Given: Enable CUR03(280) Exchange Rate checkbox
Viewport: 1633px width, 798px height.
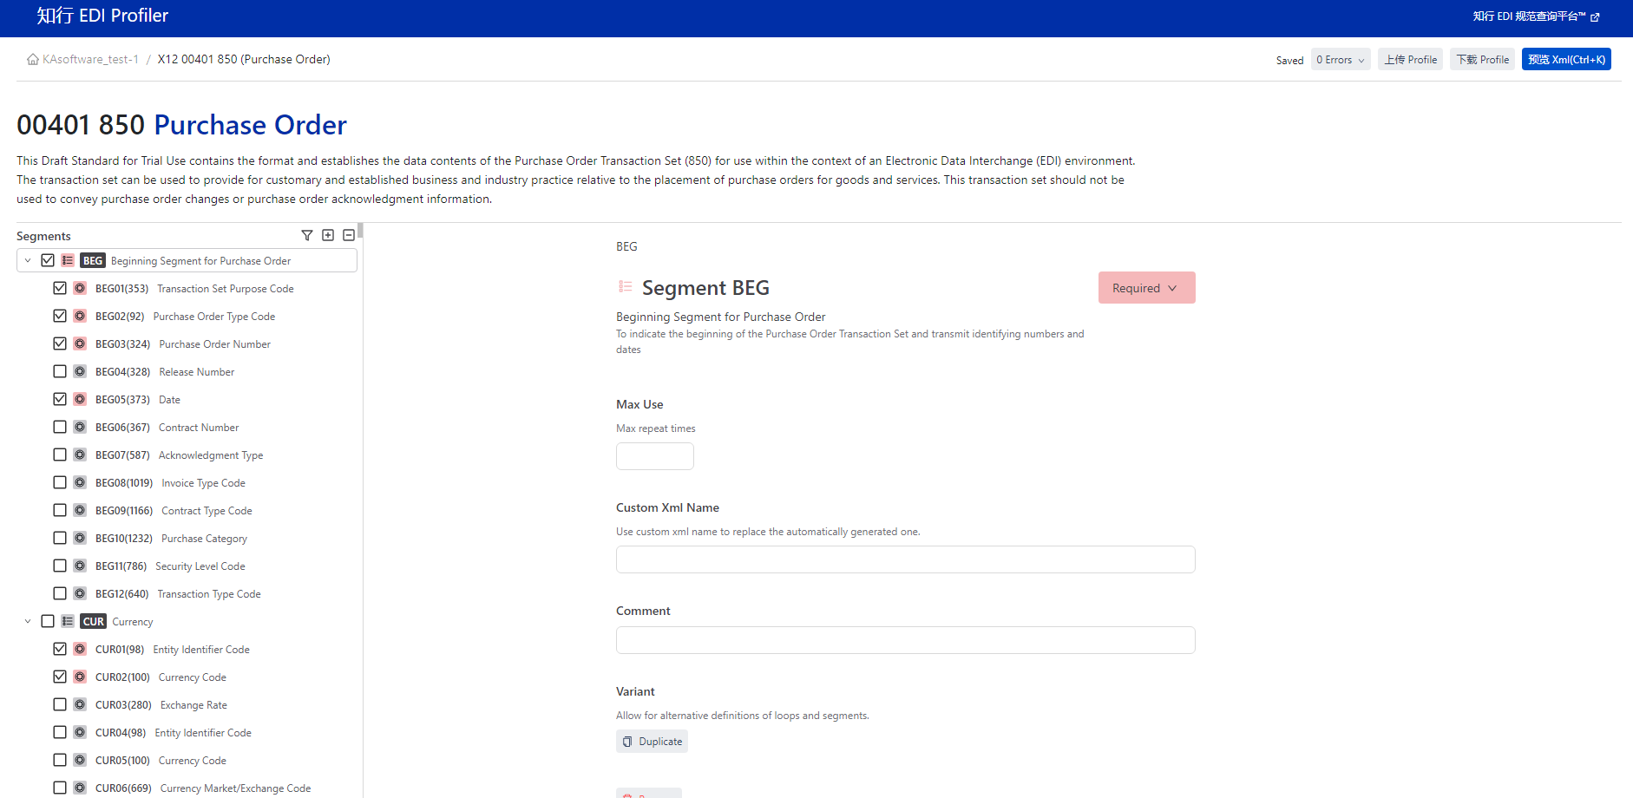Looking at the screenshot, I should point(60,704).
